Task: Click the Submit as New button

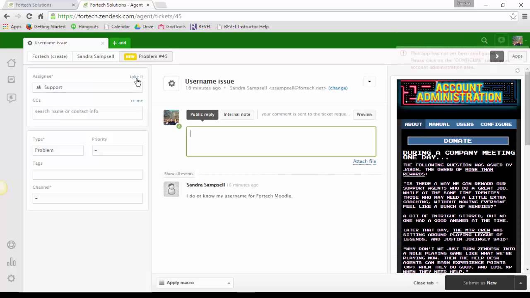Action: [x=480, y=283]
